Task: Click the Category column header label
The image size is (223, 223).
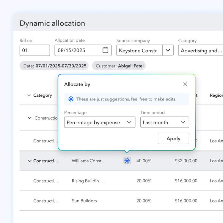Action: tap(43, 95)
